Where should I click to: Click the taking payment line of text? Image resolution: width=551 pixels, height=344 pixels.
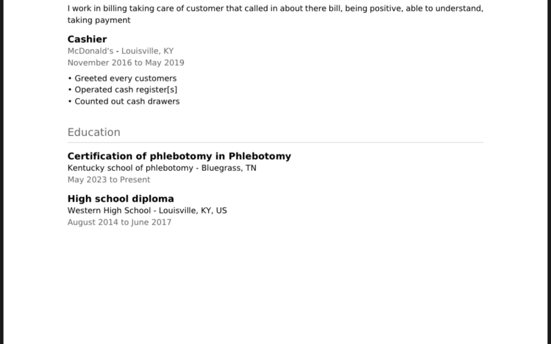click(x=99, y=20)
